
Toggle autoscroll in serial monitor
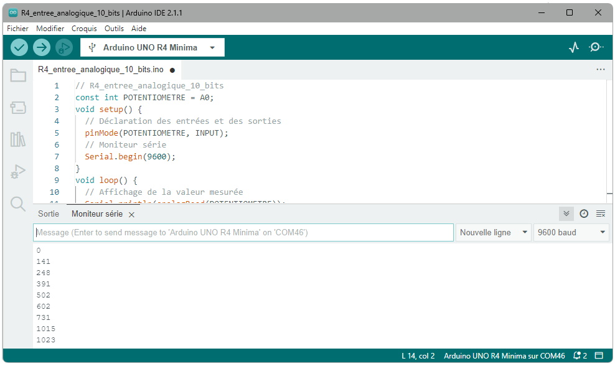[x=566, y=213]
